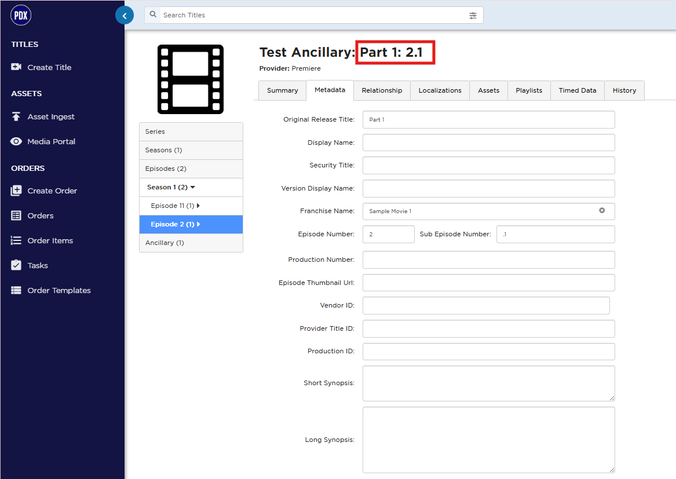Clear the Franchise Name value with the x icon
This screenshot has height=479, width=676.
[602, 210]
